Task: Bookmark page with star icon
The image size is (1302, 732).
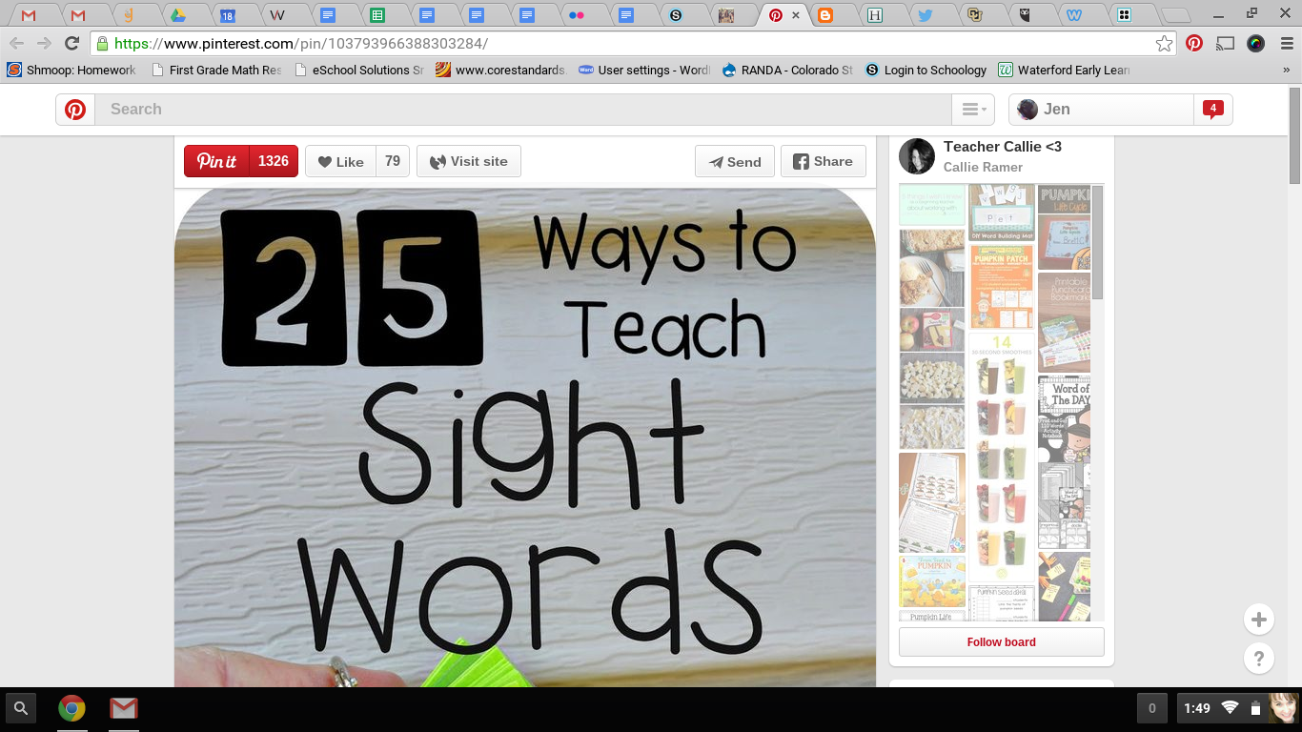Action: [x=1164, y=44]
